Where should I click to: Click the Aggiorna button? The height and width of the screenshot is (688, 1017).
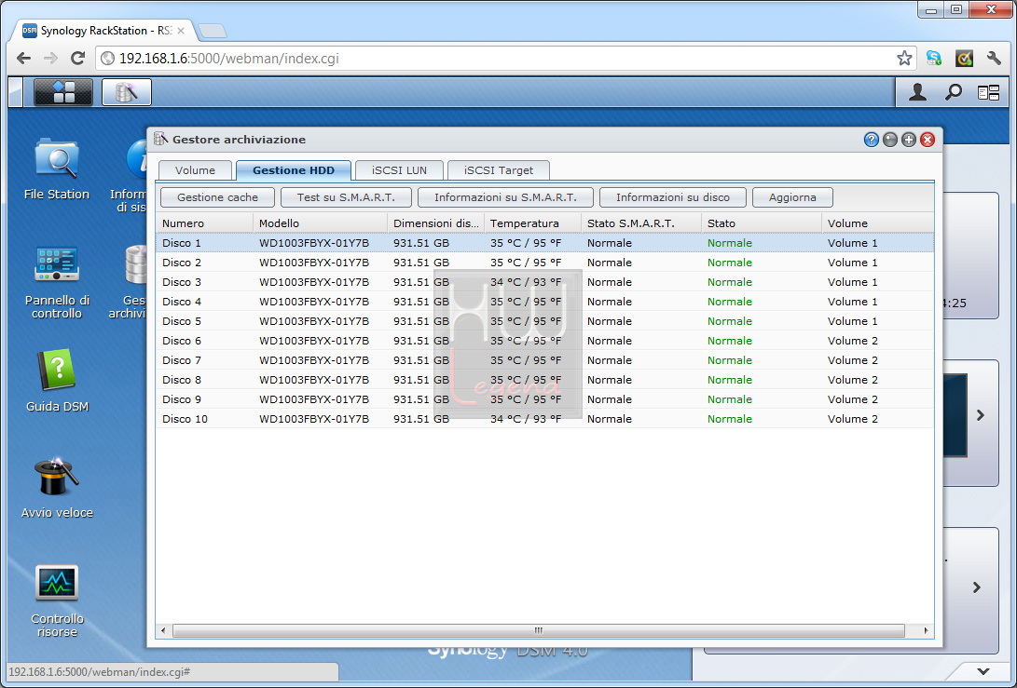click(x=792, y=197)
